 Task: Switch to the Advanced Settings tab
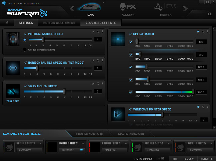(x=101, y=23)
